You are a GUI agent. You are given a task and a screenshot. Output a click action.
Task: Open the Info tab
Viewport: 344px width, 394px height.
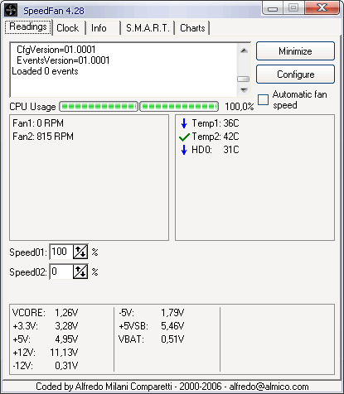[x=99, y=28]
